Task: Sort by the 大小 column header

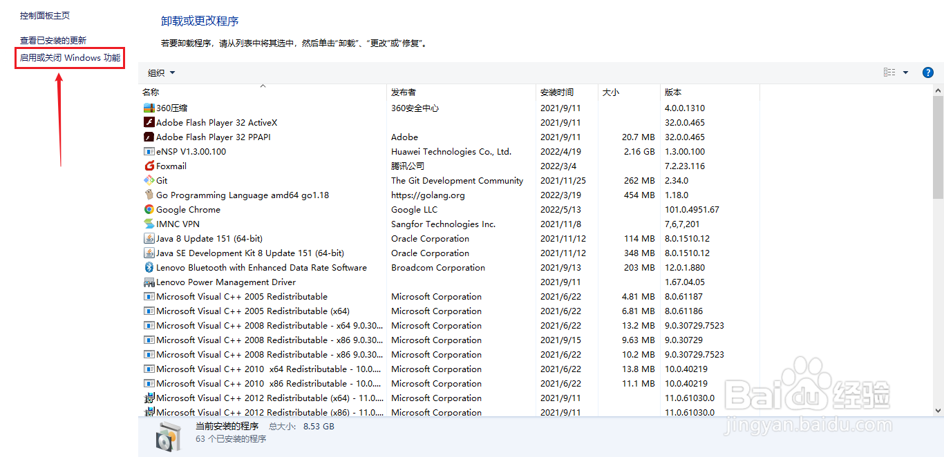Action: point(629,92)
